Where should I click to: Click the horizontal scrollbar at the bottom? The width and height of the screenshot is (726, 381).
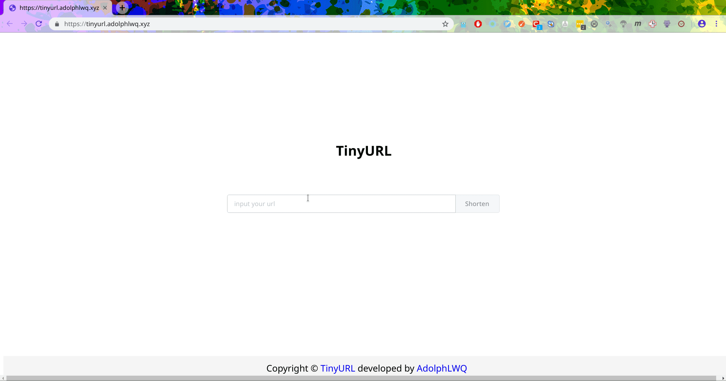click(x=361, y=378)
